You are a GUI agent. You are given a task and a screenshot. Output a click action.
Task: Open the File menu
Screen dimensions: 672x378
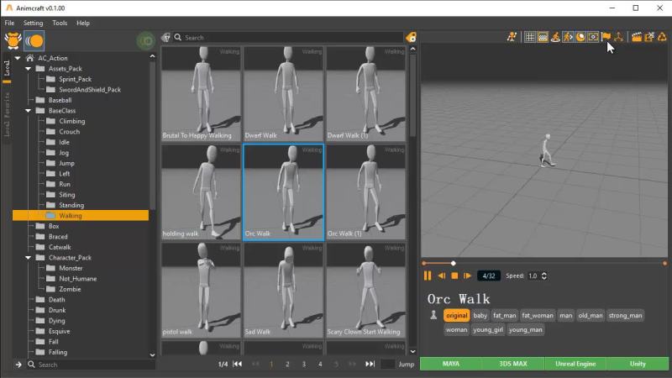[x=9, y=23]
